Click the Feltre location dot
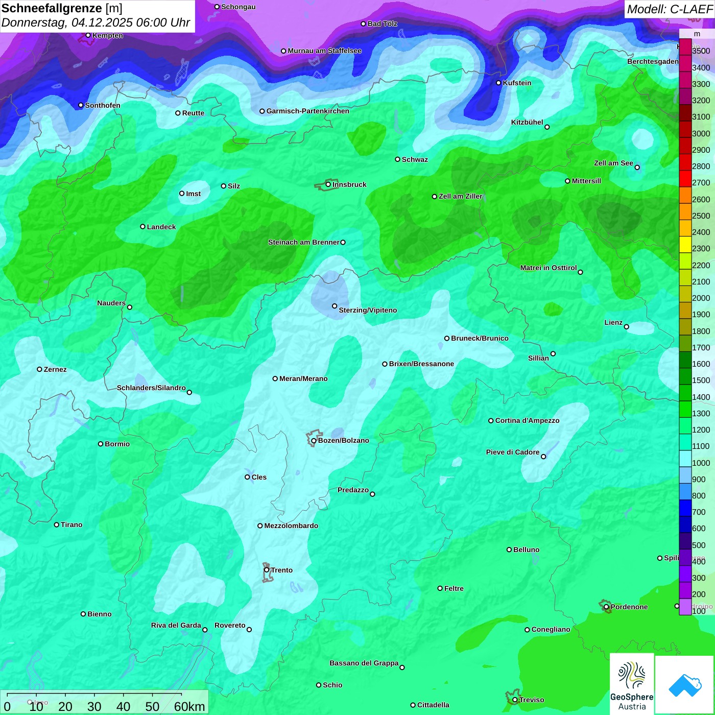 (440, 588)
